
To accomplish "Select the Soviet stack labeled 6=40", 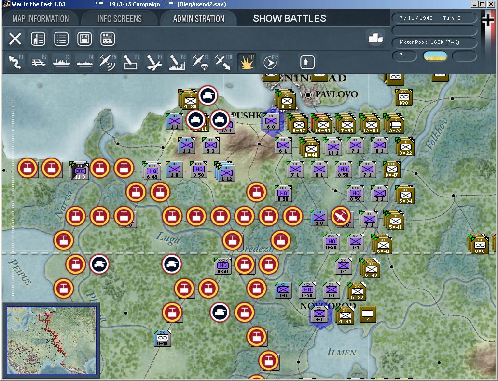I will pyautogui.click(x=310, y=147).
